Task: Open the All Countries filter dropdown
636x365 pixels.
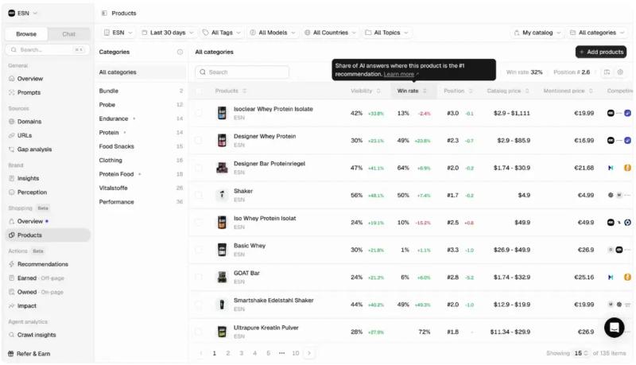Action: (330, 33)
